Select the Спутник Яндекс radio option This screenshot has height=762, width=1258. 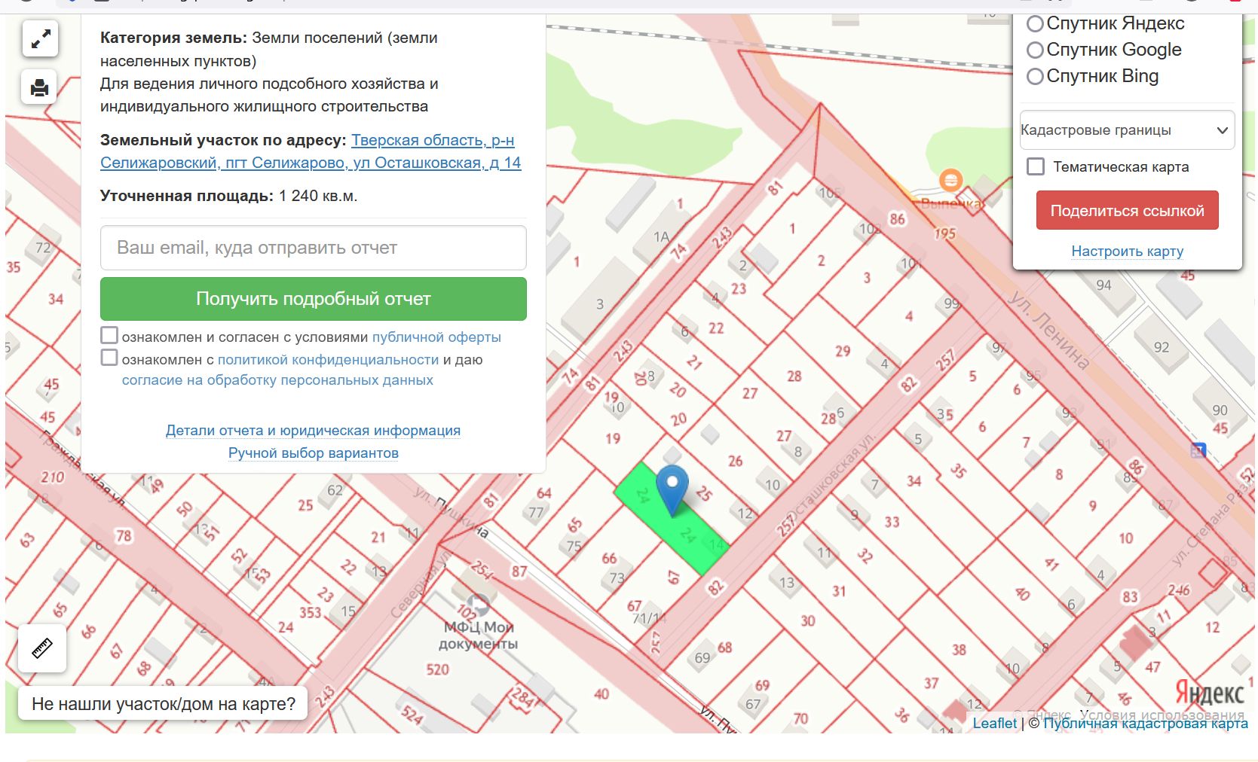point(1036,24)
